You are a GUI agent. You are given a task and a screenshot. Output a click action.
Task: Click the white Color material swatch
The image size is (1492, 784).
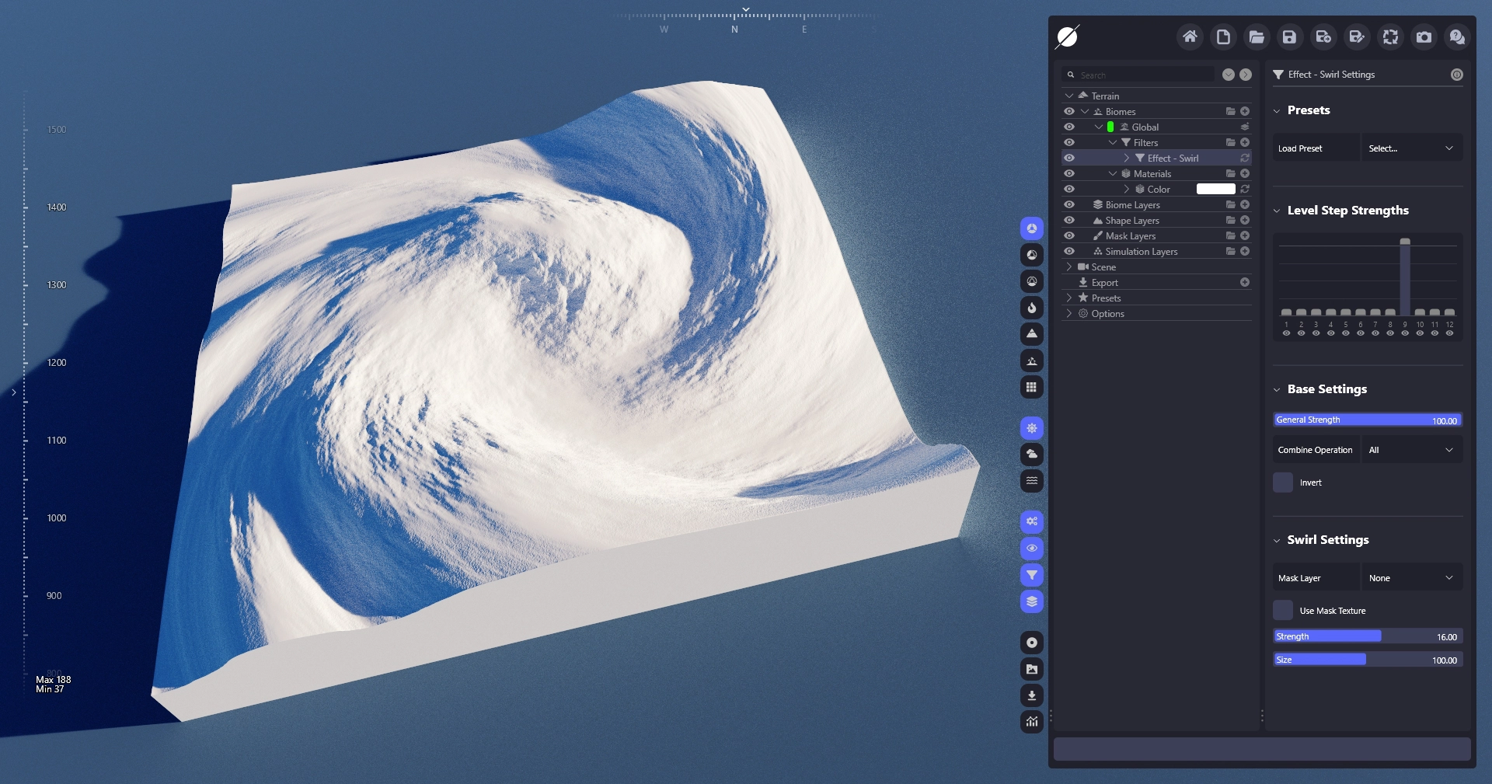click(x=1215, y=189)
